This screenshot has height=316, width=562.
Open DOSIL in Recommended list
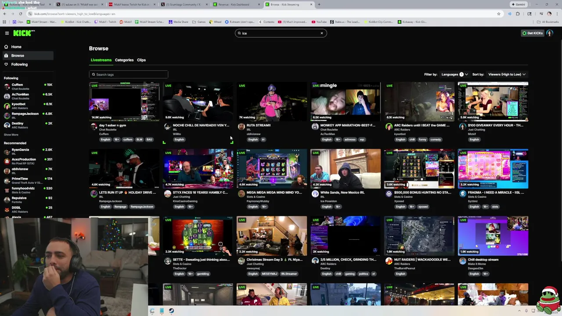[x=27, y=209]
